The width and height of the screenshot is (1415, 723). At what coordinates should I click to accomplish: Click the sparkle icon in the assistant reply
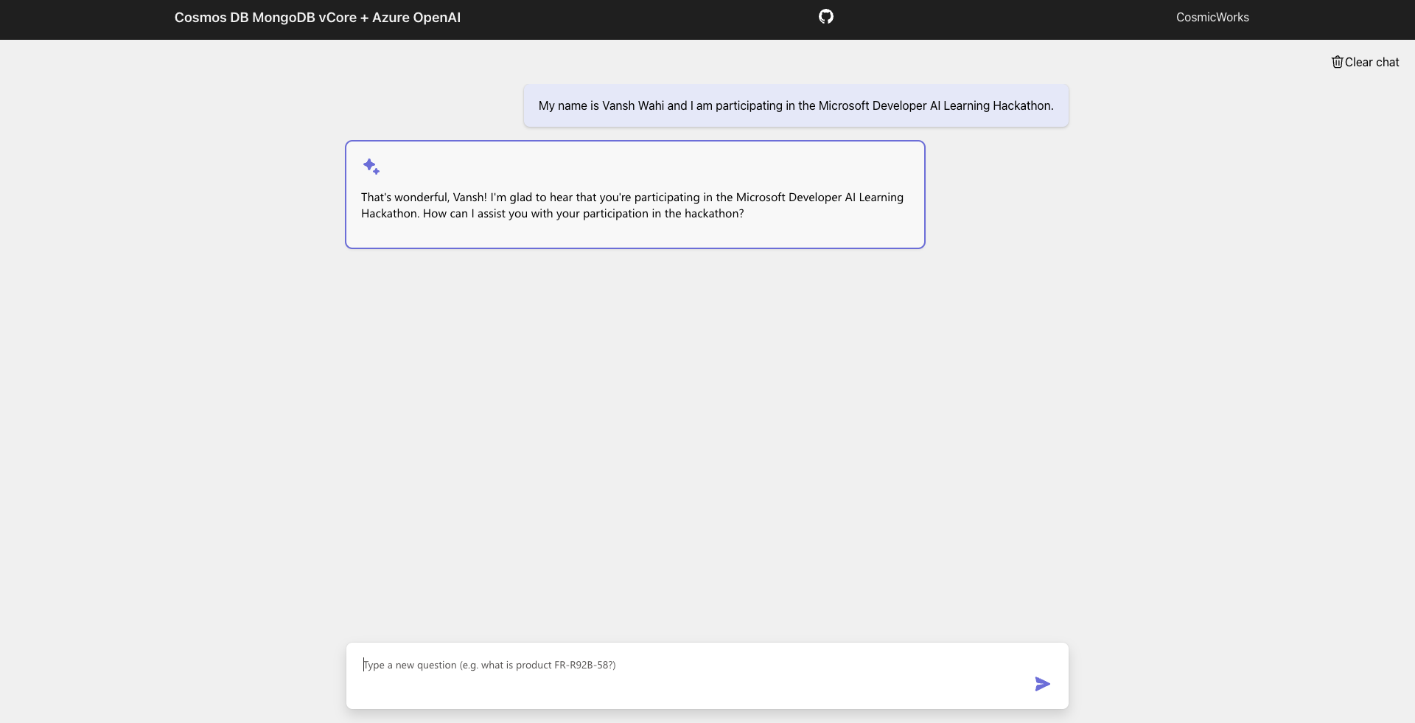(x=371, y=167)
